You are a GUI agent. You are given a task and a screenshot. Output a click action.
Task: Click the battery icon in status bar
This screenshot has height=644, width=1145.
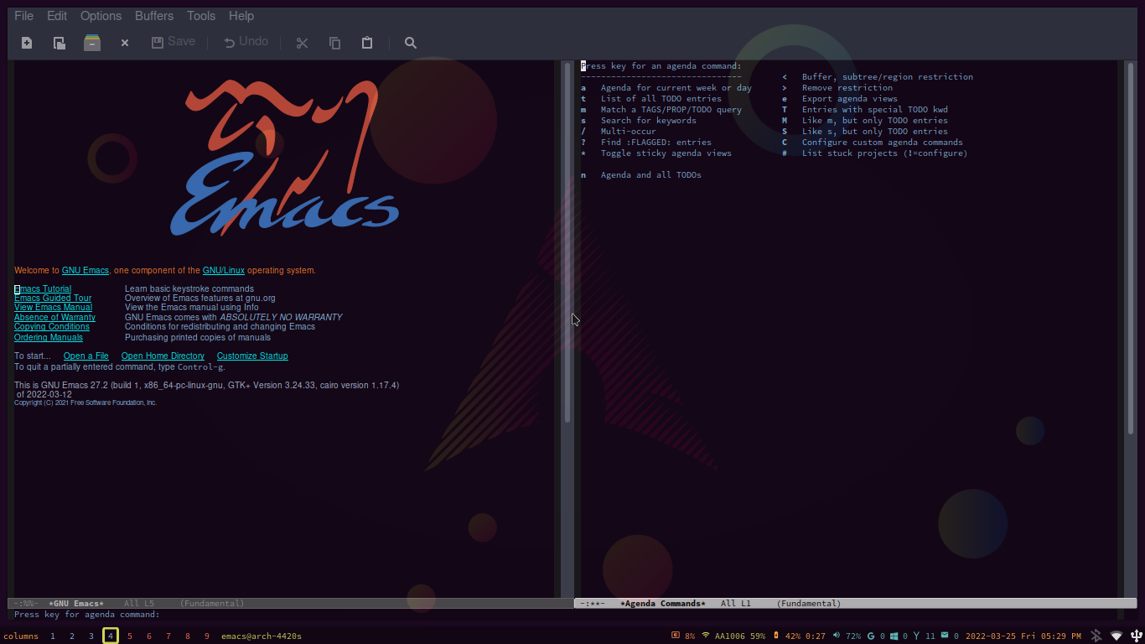pyautogui.click(x=776, y=636)
